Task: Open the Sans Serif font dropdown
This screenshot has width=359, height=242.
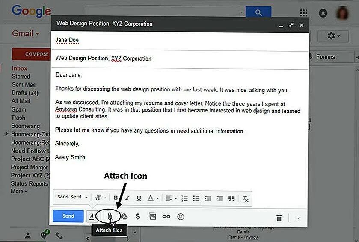Action: pos(72,197)
